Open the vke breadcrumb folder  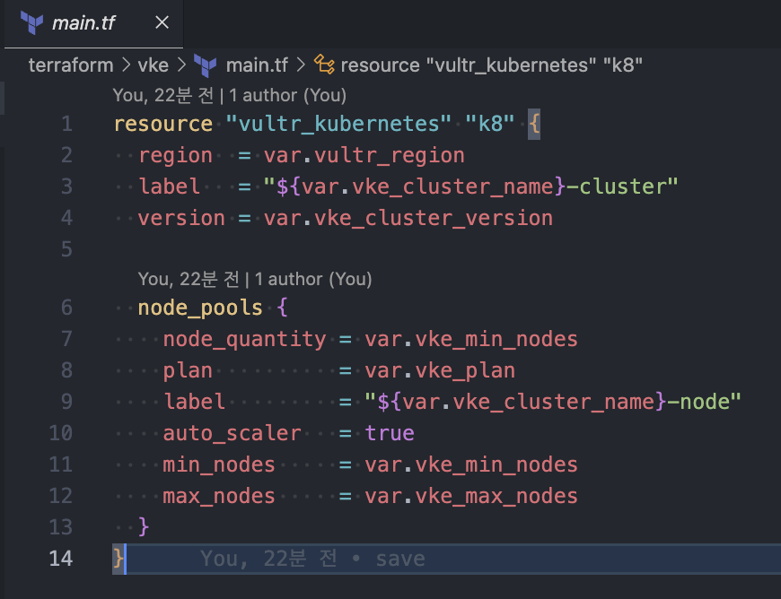(153, 65)
